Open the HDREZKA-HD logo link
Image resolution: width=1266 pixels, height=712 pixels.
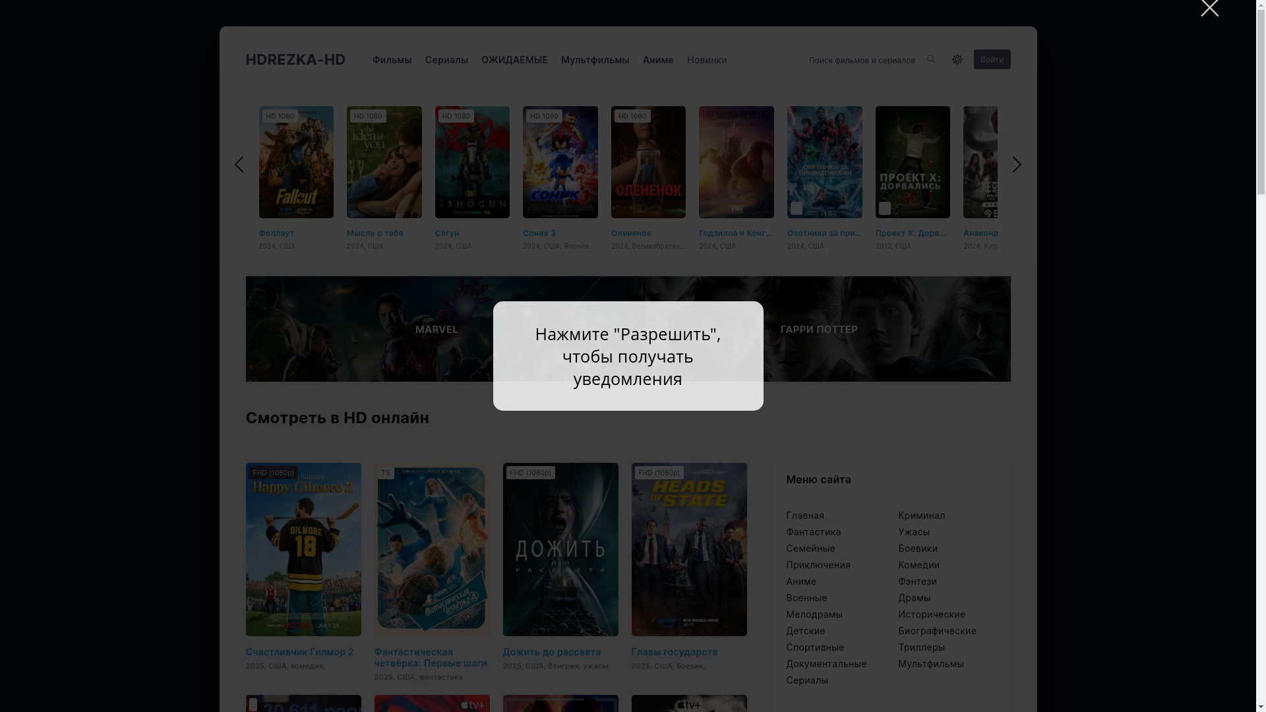295,59
